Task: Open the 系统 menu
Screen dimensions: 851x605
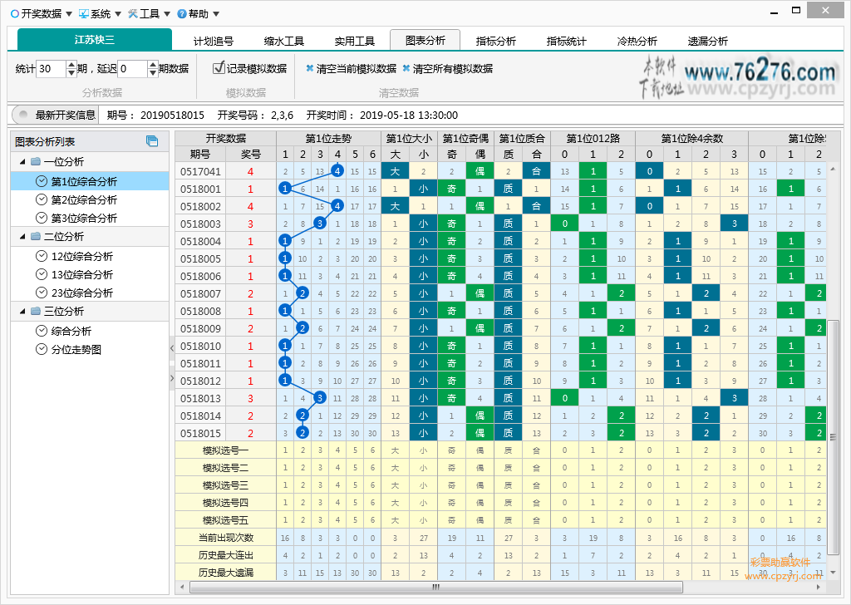Action: (100, 13)
